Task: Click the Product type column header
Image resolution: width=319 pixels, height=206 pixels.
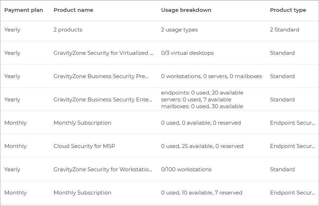Action: click(288, 10)
